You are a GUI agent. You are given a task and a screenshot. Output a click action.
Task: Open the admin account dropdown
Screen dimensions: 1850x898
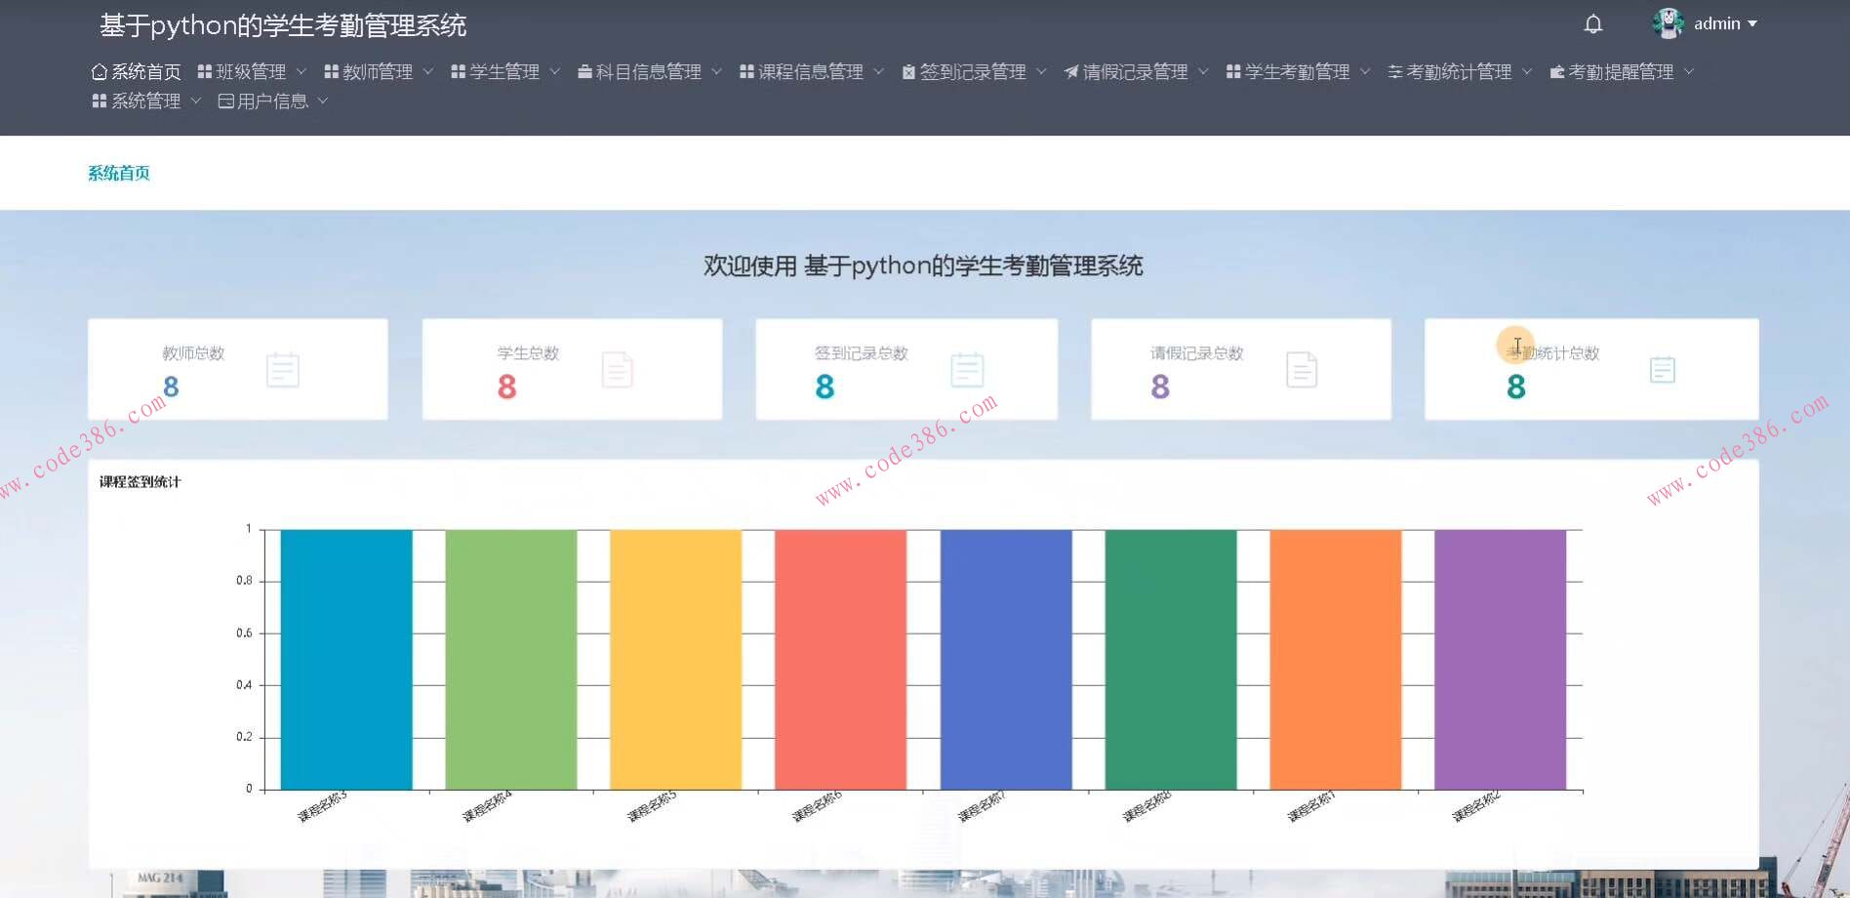pyautogui.click(x=1723, y=22)
